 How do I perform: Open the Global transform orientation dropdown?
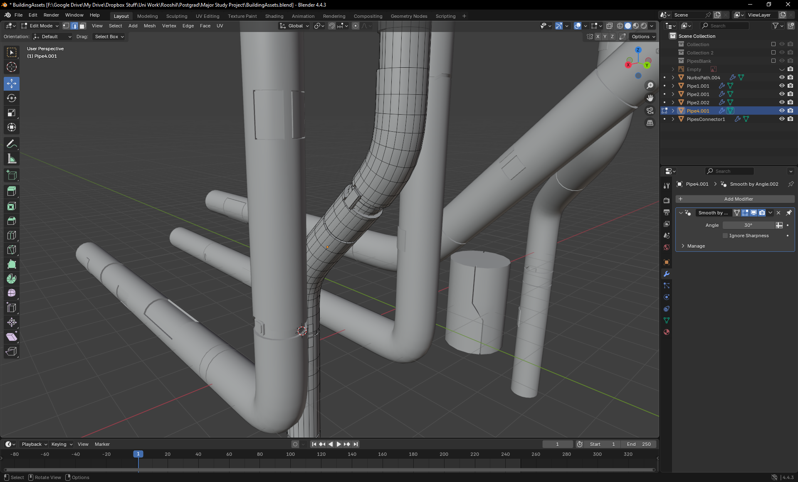(x=295, y=26)
